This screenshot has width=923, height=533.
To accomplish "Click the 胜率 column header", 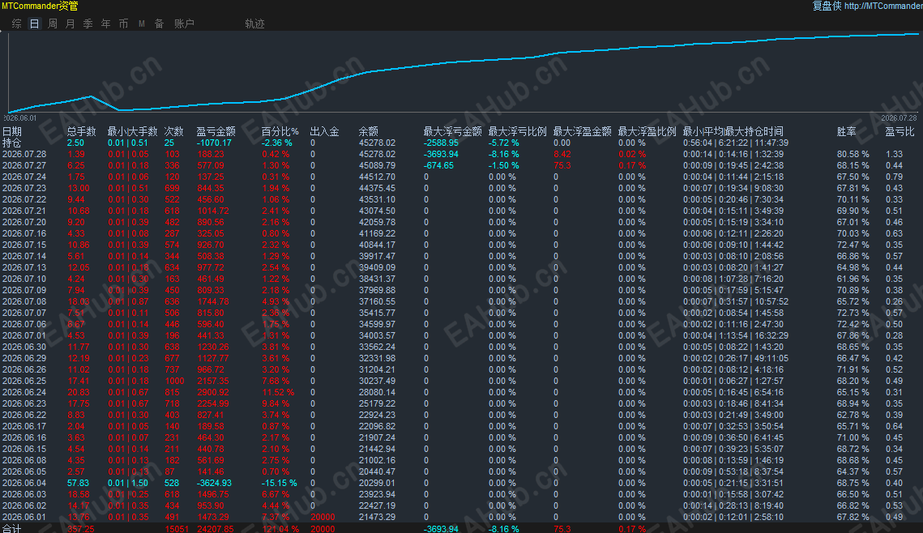I will coord(847,131).
